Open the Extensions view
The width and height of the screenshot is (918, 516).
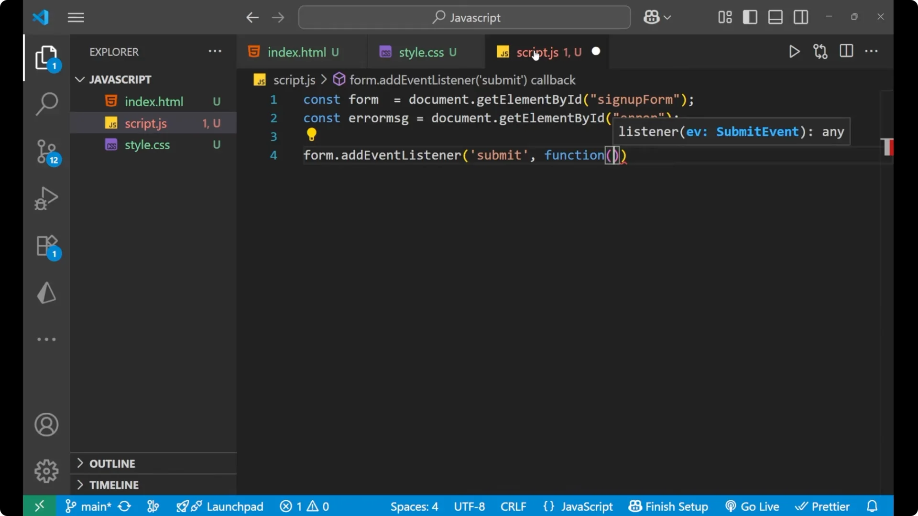click(x=46, y=246)
